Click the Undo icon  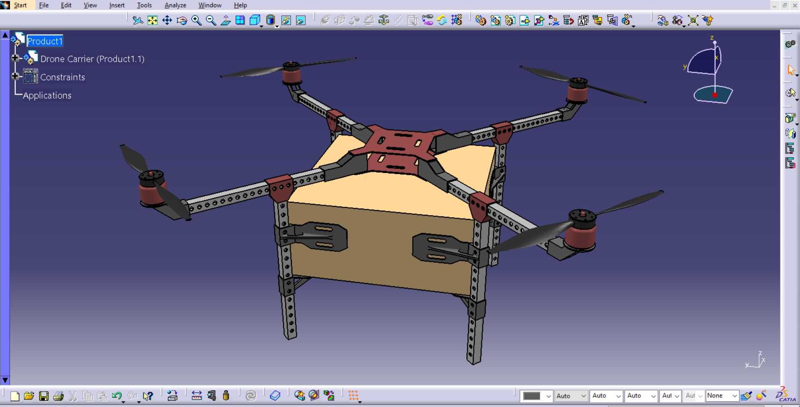(117, 396)
